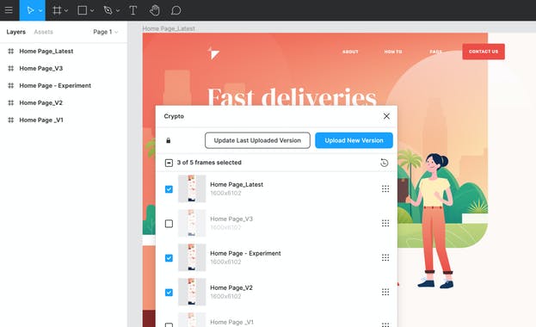Uncheck the Home Page_V2 checkbox
Screen dimensions: 536x327
[169, 293]
